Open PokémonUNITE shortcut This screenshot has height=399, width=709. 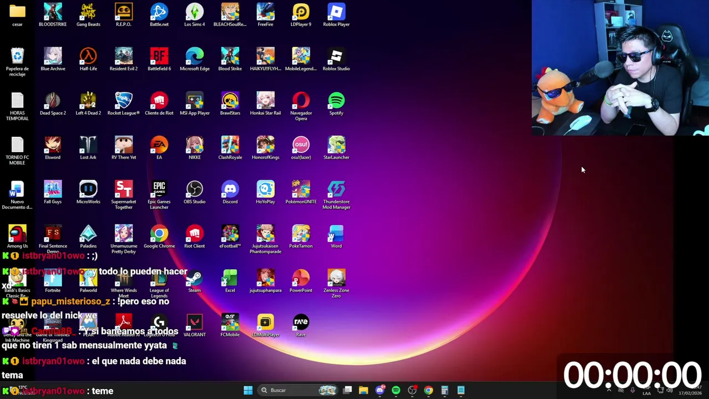click(x=301, y=192)
